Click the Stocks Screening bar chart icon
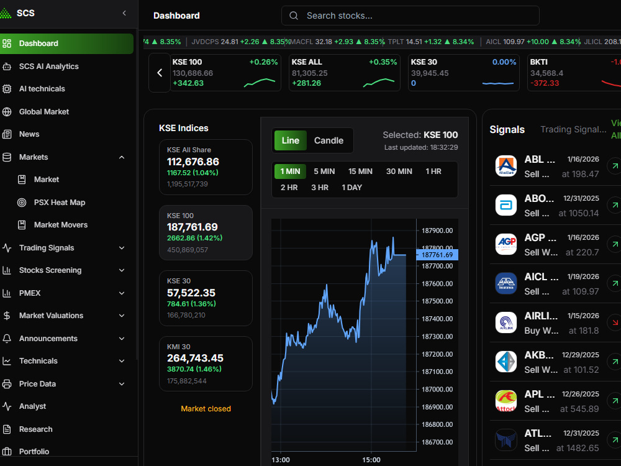 (x=7, y=270)
